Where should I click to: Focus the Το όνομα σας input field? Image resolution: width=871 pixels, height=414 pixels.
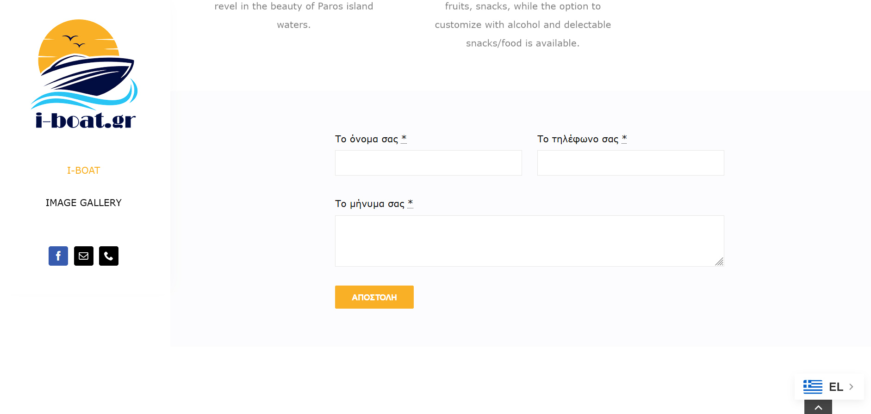point(429,163)
